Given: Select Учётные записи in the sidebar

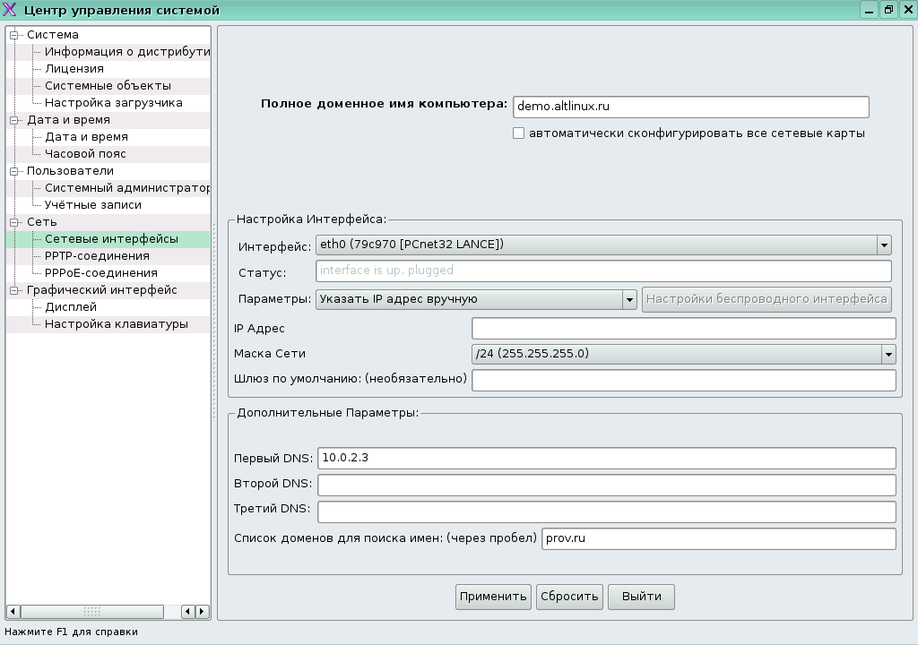Looking at the screenshot, I should coord(93,205).
